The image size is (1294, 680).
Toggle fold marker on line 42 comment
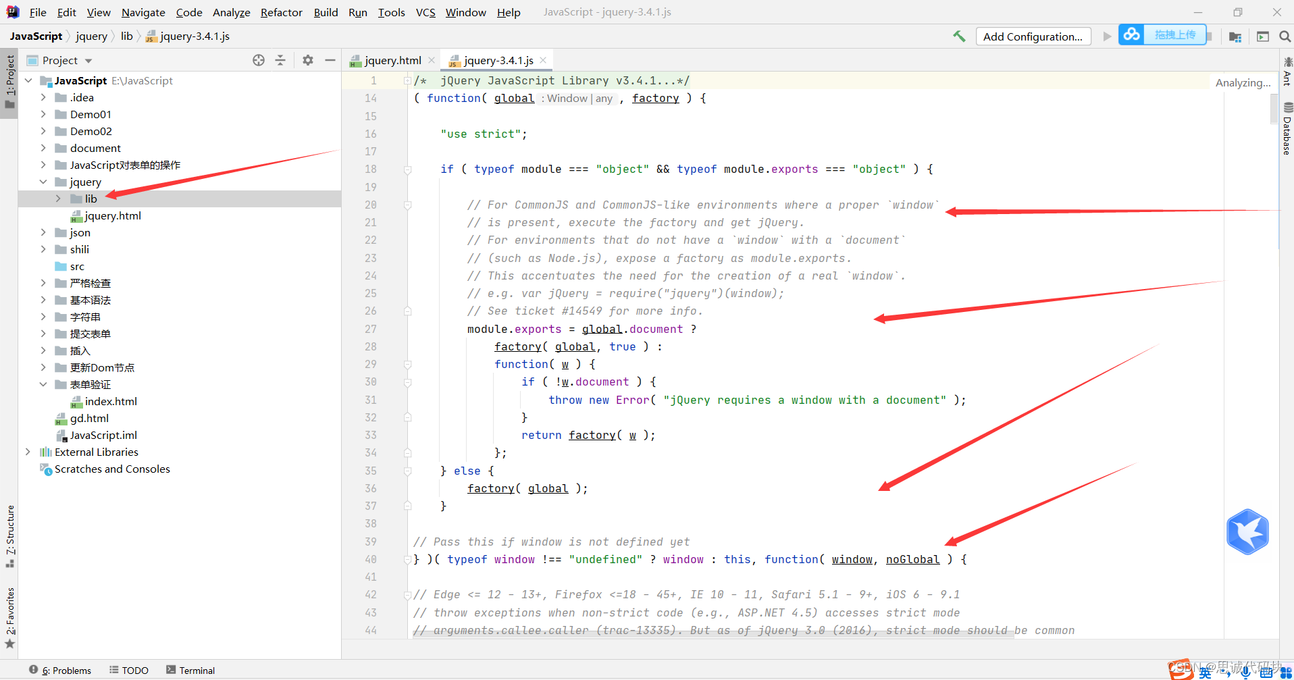click(x=408, y=595)
